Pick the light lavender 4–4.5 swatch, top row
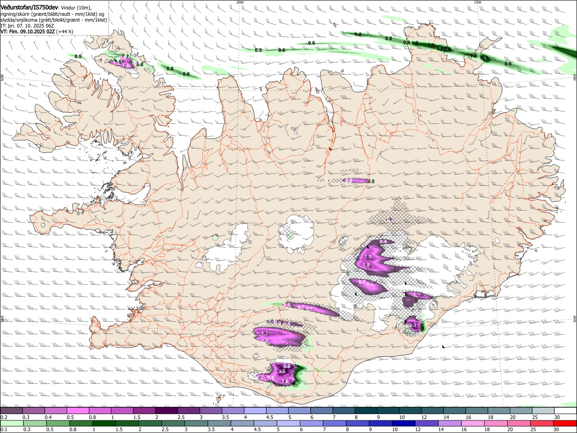 click(x=256, y=410)
